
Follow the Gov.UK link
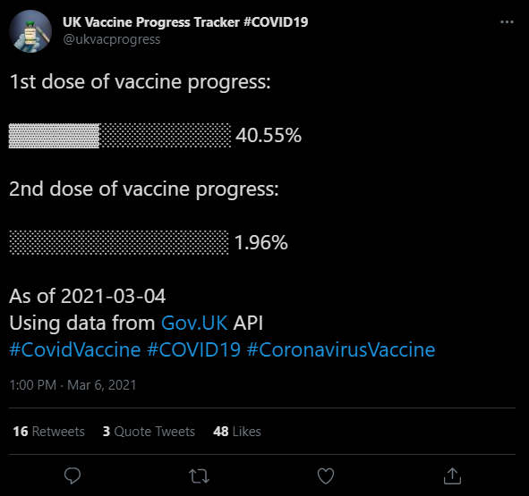click(x=194, y=323)
